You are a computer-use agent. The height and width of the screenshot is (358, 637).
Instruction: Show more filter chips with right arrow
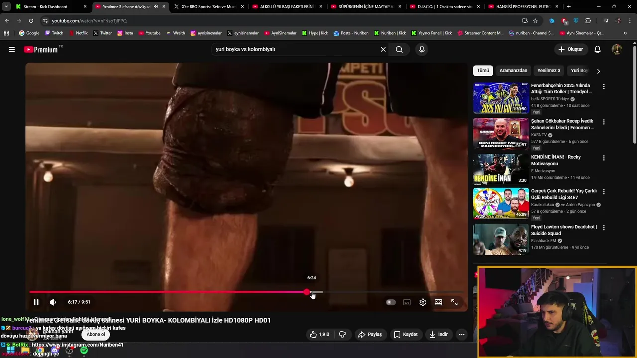tap(598, 71)
